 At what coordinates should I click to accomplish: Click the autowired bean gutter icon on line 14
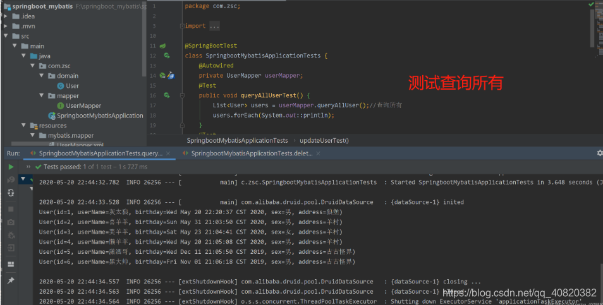pos(162,76)
